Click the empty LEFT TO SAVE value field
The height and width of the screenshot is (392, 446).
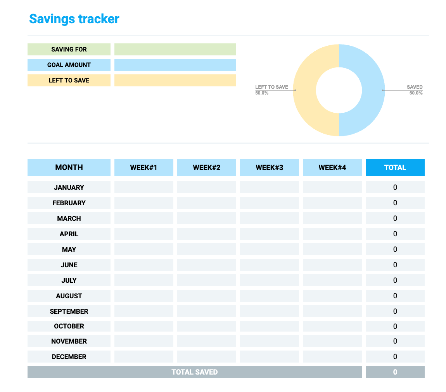[175, 81]
